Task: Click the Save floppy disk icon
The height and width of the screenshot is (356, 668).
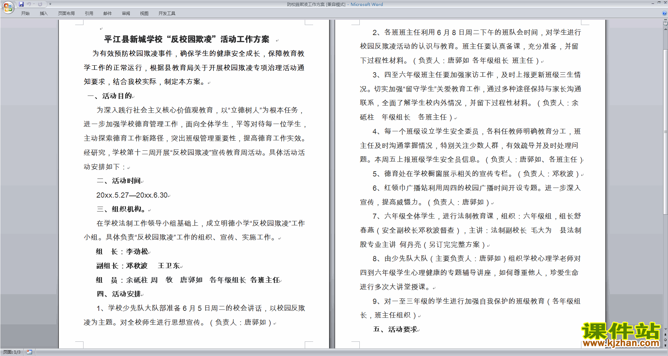Action: [x=21, y=4]
